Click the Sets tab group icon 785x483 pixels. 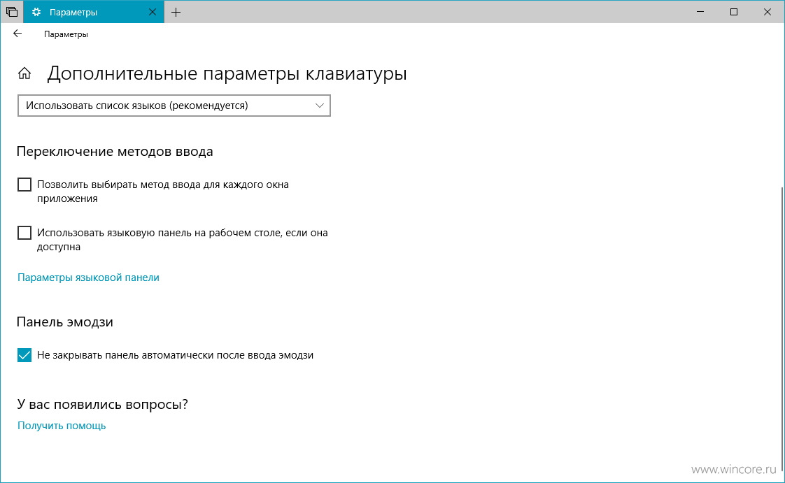11,12
